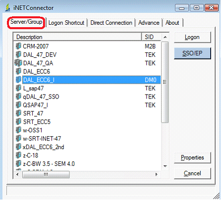Open the Server/Group tab
This screenshot has height=200, width=221.
26,22
